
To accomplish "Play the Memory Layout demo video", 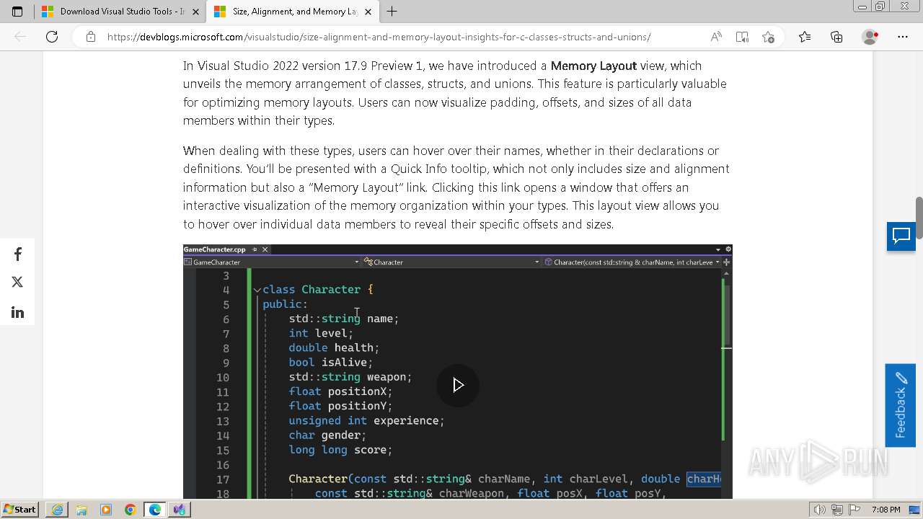I will tap(458, 385).
